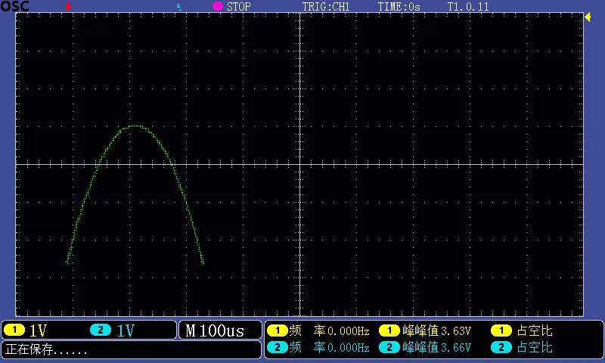Click the channel 1 badge beside 占空比
This screenshot has height=363, width=605.
501,330
